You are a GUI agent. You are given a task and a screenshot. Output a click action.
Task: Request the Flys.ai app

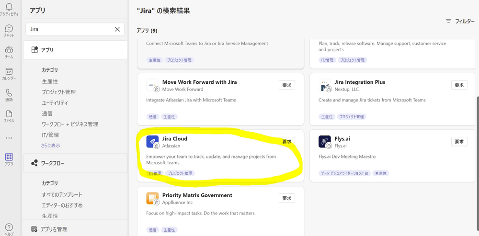(x=459, y=142)
